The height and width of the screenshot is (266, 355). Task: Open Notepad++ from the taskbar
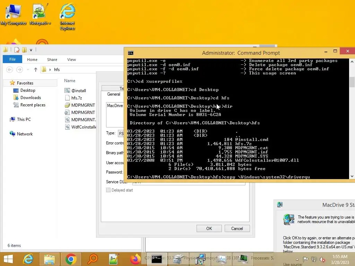[114, 259]
